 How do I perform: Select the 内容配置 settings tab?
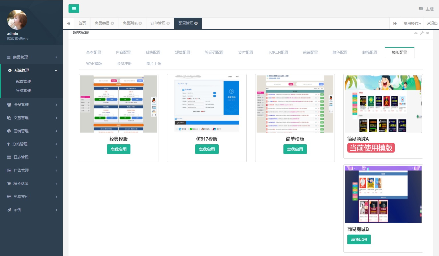coord(123,52)
